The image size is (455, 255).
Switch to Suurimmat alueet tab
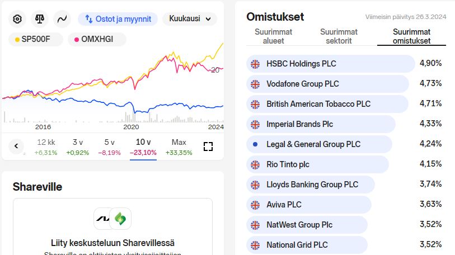pos(273,36)
